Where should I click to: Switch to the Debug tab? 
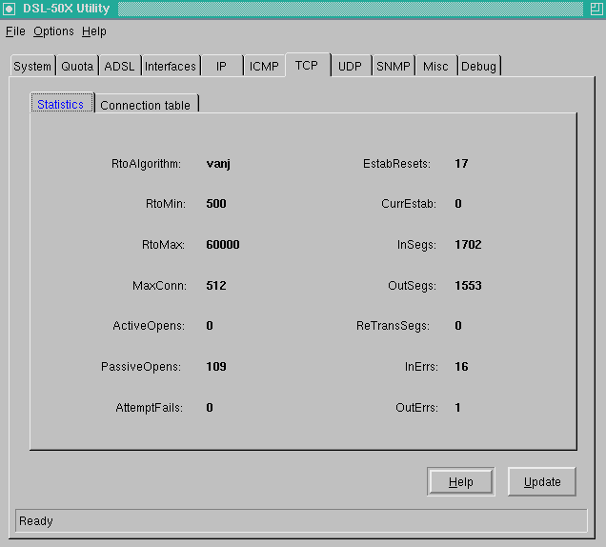tap(478, 66)
